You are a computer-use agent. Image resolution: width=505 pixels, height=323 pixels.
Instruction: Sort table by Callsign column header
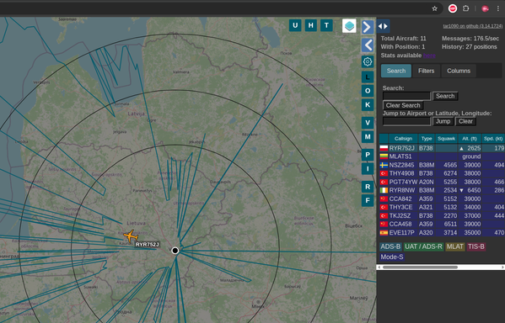pyautogui.click(x=403, y=139)
